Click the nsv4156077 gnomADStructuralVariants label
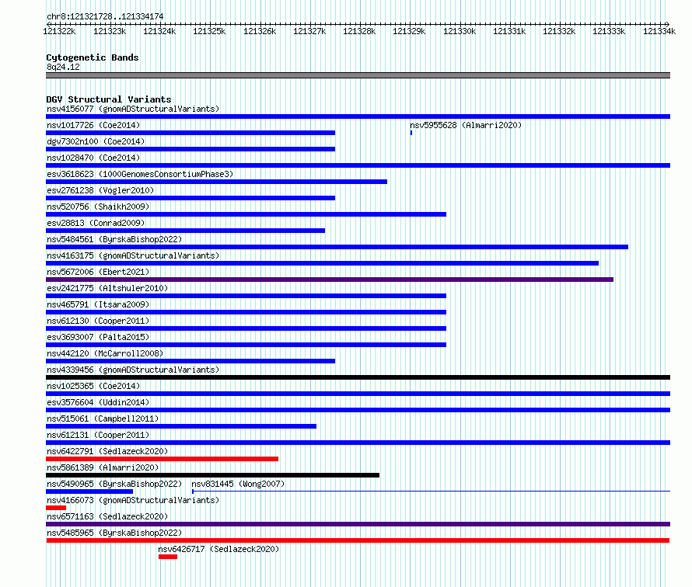Viewport: 692px width, 587px height. [x=133, y=109]
